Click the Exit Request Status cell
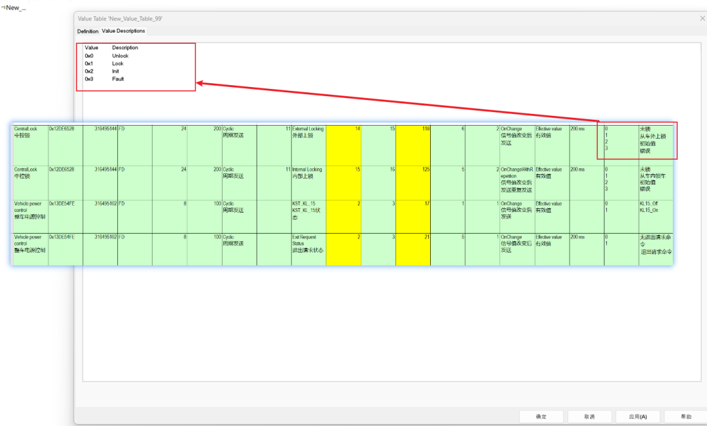The width and height of the screenshot is (707, 426). [308, 243]
